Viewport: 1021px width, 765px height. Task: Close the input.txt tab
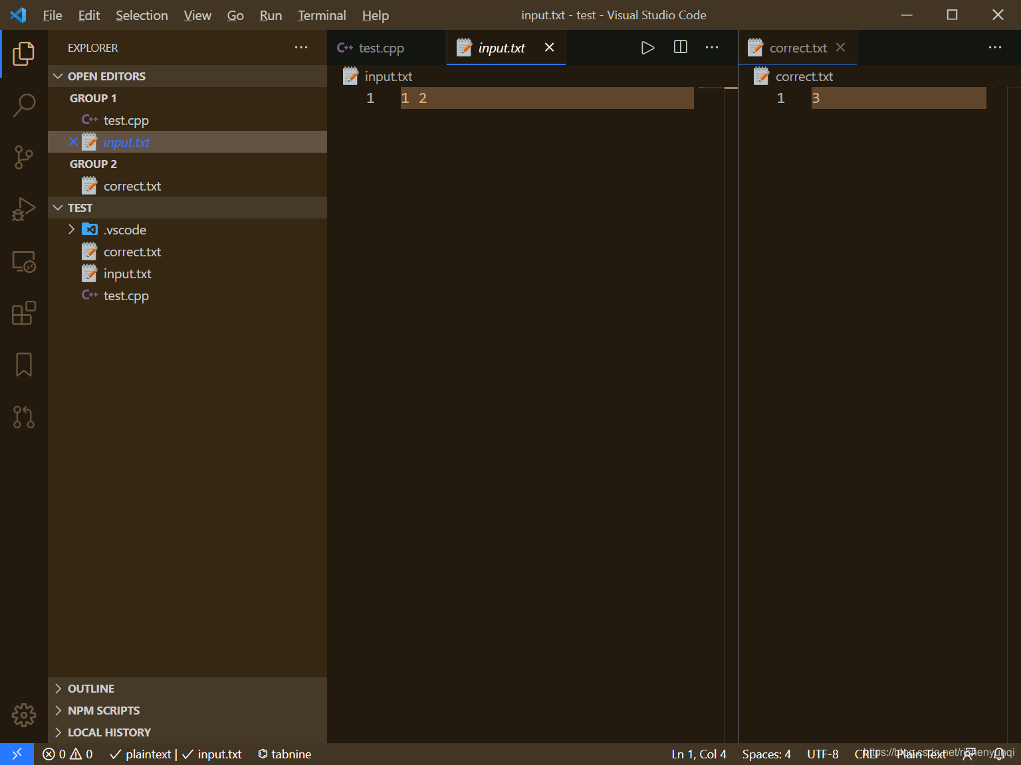pos(549,47)
